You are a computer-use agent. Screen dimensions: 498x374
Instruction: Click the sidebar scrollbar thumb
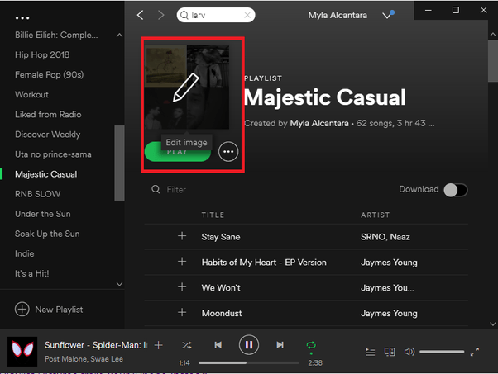(x=119, y=163)
